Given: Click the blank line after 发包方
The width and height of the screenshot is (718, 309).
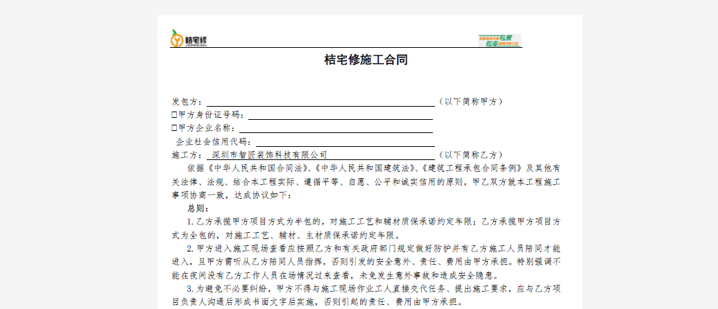Looking at the screenshot, I should [320, 101].
